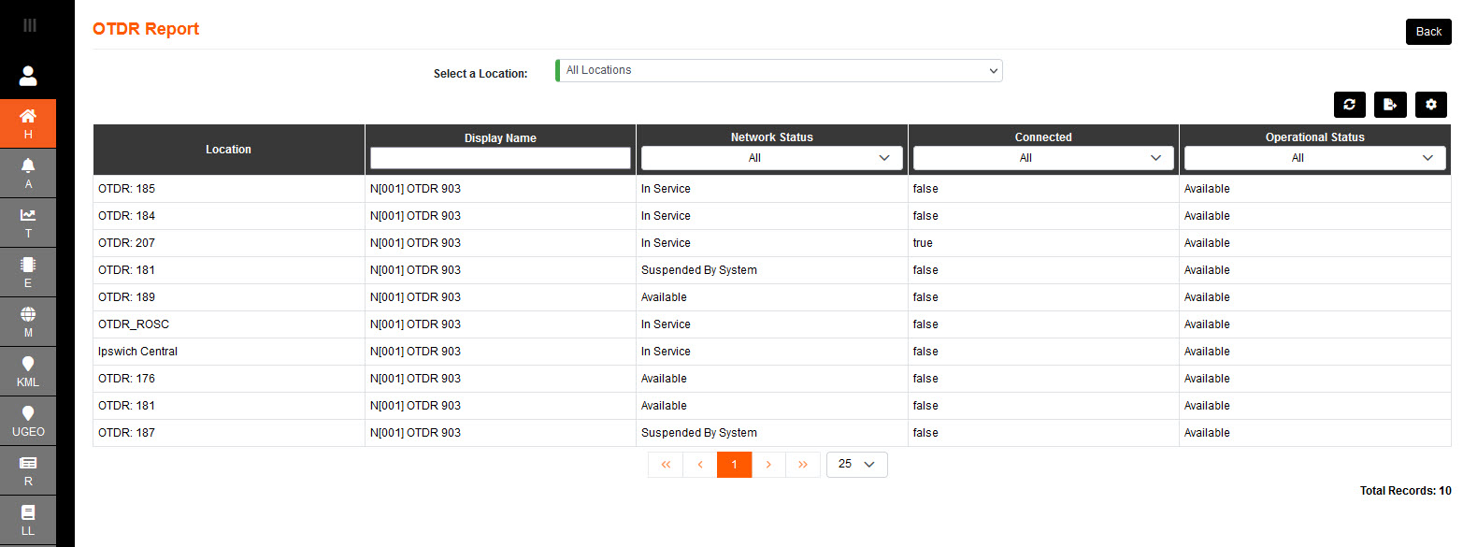The height and width of the screenshot is (547, 1463).
Task: Go to Home using the sidebar icon
Action: click(28, 122)
